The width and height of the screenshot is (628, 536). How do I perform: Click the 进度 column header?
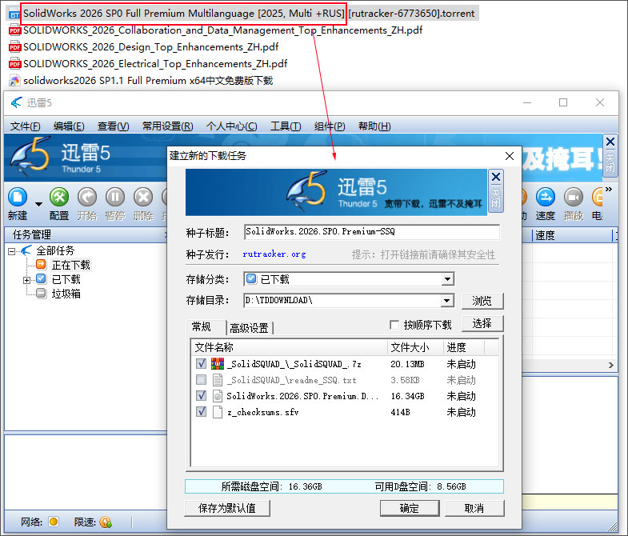464,347
